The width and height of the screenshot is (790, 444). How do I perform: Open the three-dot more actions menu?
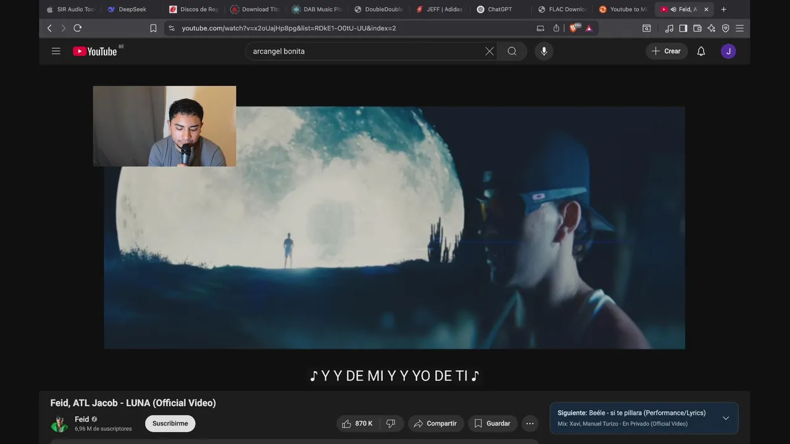coord(530,424)
